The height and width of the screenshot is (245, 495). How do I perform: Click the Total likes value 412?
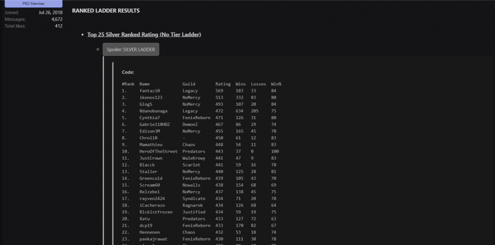pos(58,26)
